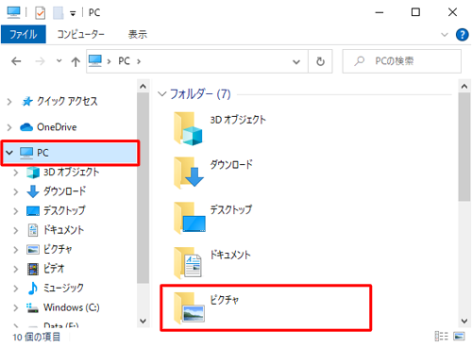This screenshot has width=472, height=347.
Task: Click the ドキュメント folder name in content pane
Action: [x=230, y=255]
